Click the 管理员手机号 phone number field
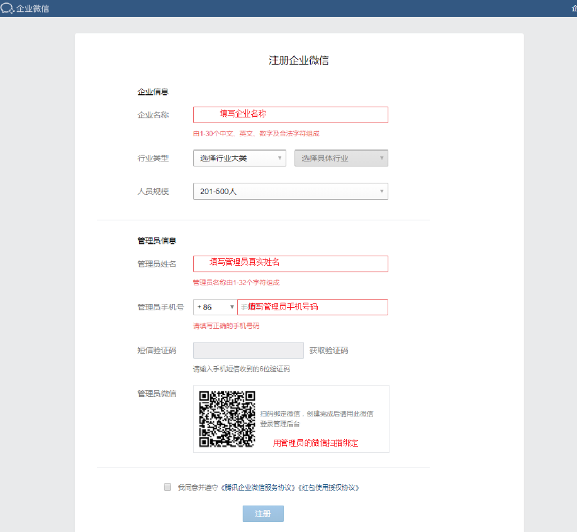This screenshot has width=577, height=532. pyautogui.click(x=312, y=307)
